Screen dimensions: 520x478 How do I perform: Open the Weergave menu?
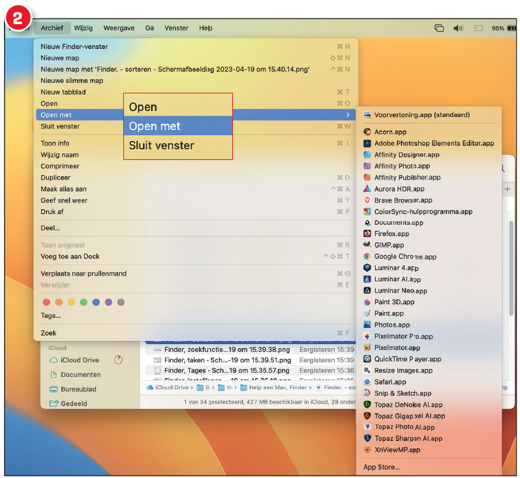[119, 28]
